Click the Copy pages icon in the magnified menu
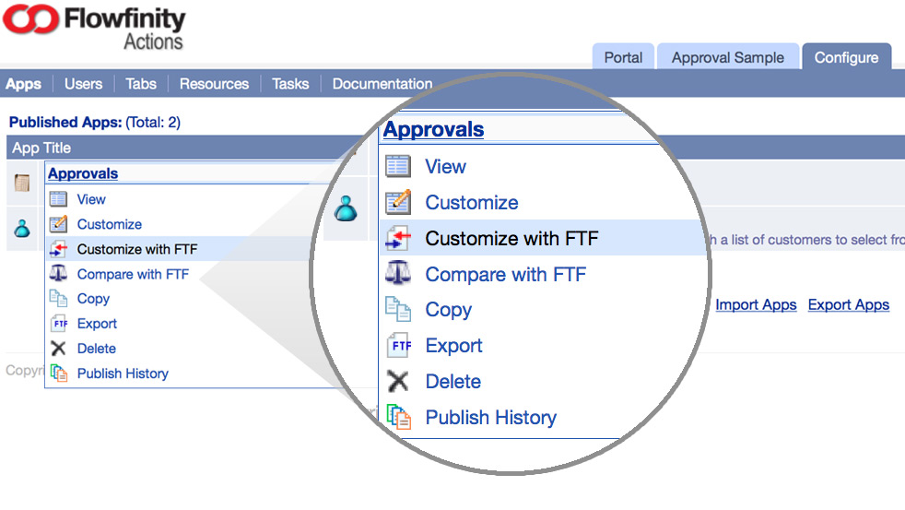The height and width of the screenshot is (510, 905). click(x=398, y=309)
